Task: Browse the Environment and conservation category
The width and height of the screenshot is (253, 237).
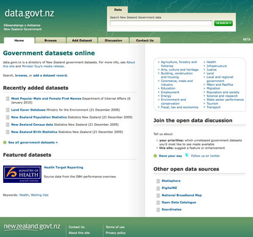Action: point(173,101)
